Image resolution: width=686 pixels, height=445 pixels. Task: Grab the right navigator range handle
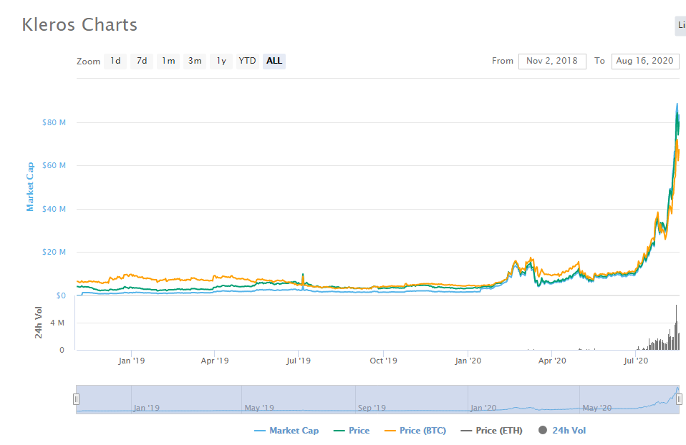click(x=679, y=399)
